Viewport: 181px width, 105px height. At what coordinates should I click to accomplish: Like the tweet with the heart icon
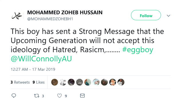[x=59, y=96]
